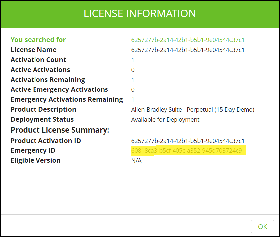280x237 pixels.
Task: Click the Emergency Activations Remaining label
Action: pyautogui.click(x=67, y=100)
